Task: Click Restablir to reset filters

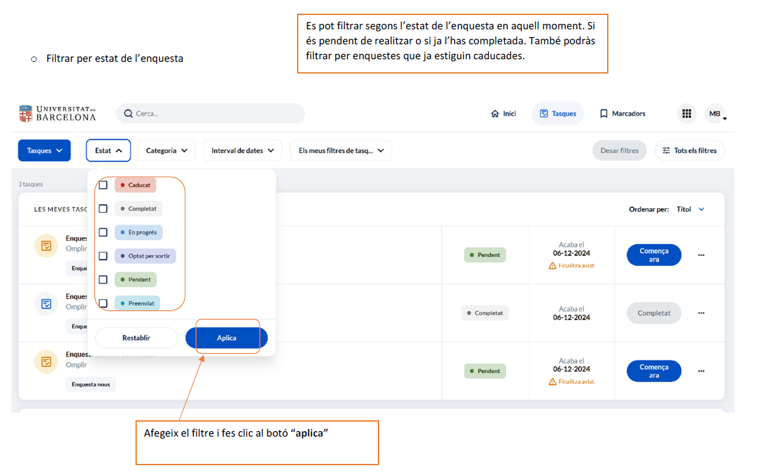Action: (x=136, y=338)
